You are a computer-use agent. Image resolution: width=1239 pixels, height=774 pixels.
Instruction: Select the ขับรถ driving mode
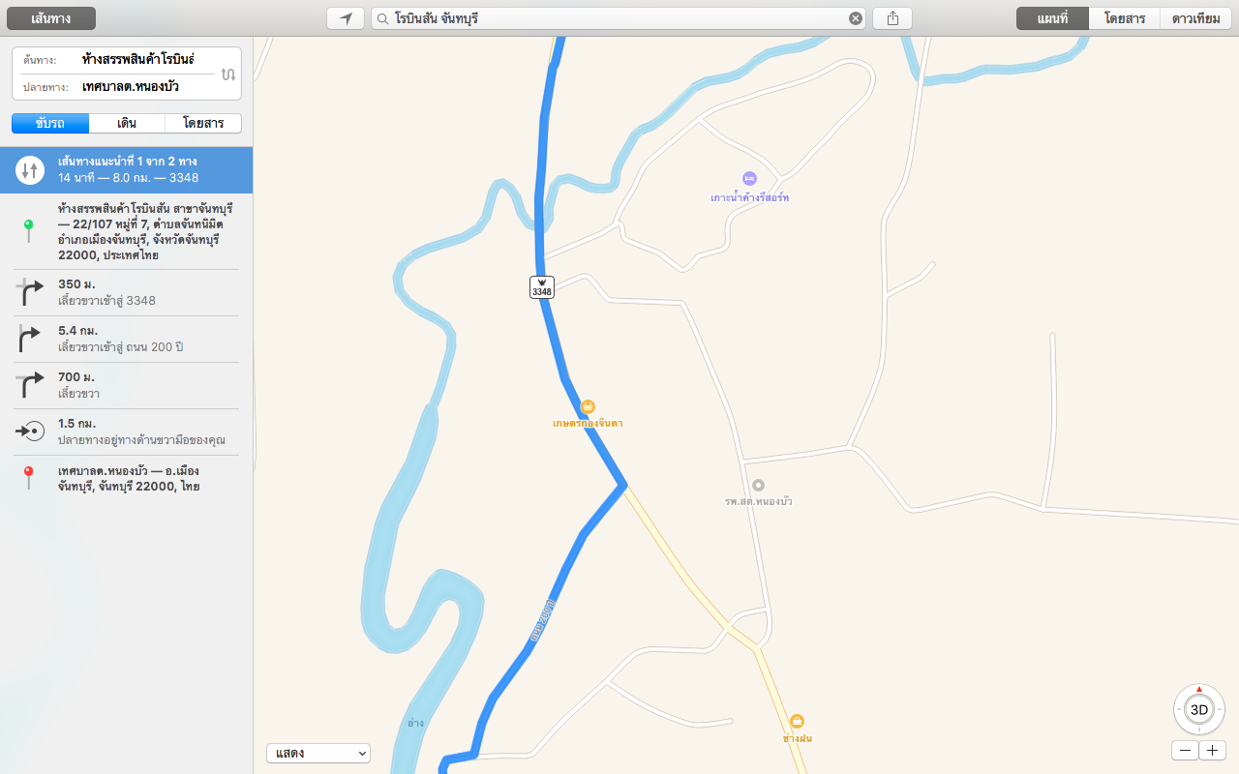(50, 123)
